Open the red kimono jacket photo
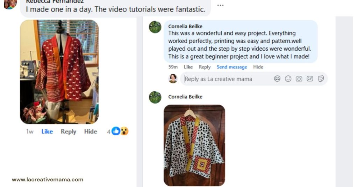The width and height of the screenshot is (358, 187). (x=59, y=72)
